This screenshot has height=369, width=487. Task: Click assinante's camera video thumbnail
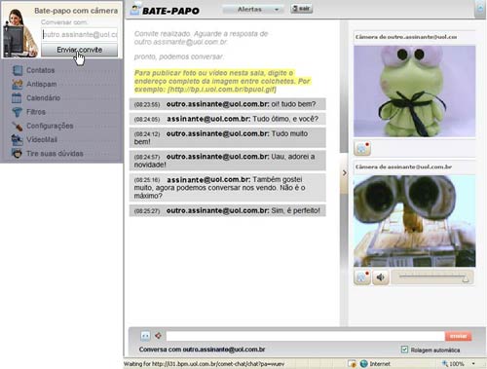point(414,221)
